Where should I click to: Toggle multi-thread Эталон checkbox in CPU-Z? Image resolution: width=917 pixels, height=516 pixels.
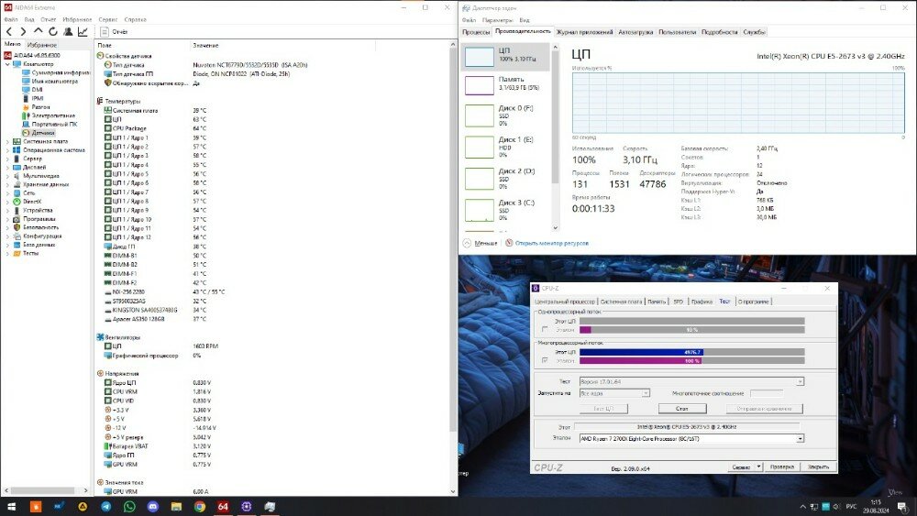coord(545,360)
